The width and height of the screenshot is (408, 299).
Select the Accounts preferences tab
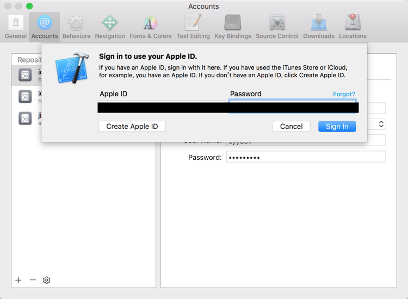tap(45, 27)
